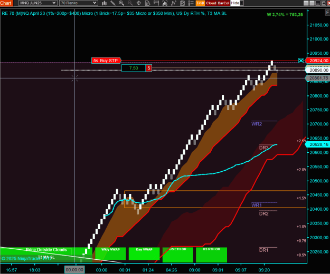This screenshot has width=330, height=274.
Task: Click the DR3 pivot level label
Action: (263, 148)
